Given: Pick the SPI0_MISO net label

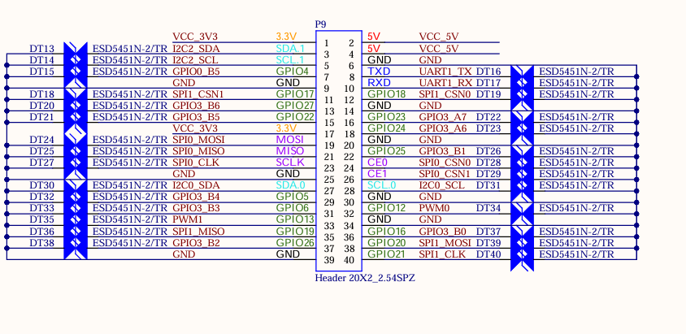Looking at the screenshot, I should click(198, 151).
